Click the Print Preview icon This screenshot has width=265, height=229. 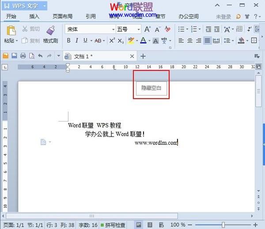click(32, 56)
